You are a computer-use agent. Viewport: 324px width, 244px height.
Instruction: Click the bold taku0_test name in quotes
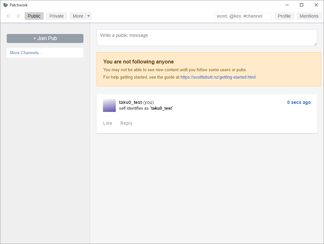pyautogui.click(x=161, y=108)
